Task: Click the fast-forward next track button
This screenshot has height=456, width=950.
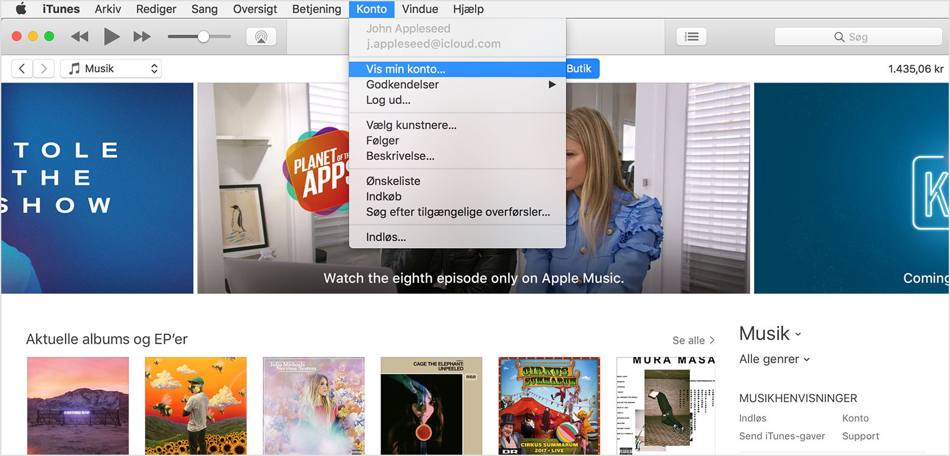Action: coord(142,36)
